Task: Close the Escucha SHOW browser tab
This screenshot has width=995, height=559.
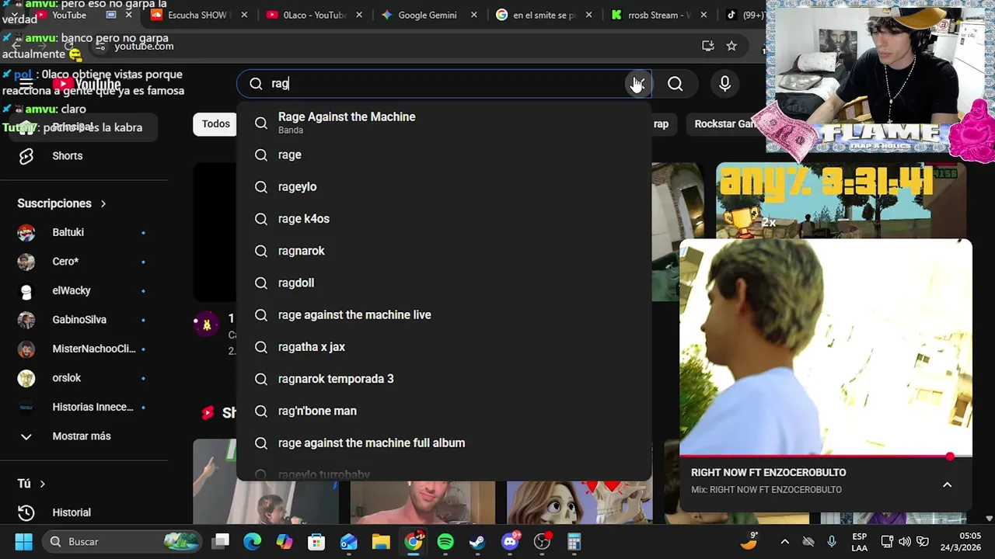Action: (244, 15)
